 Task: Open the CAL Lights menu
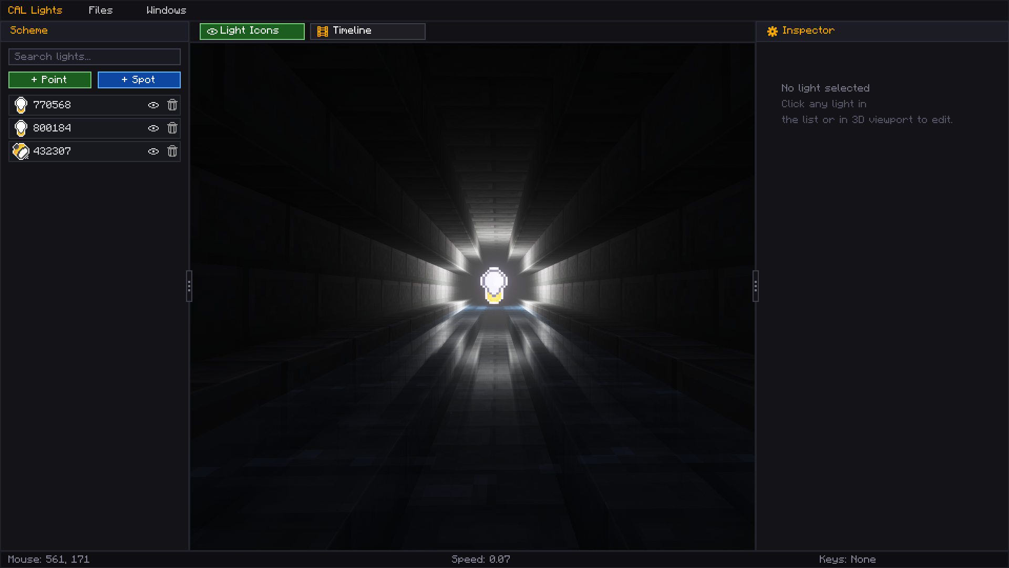point(35,11)
